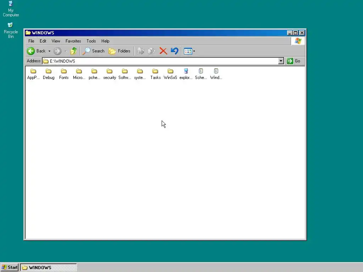
Task: Open the Start menu
Action: (x=9, y=267)
